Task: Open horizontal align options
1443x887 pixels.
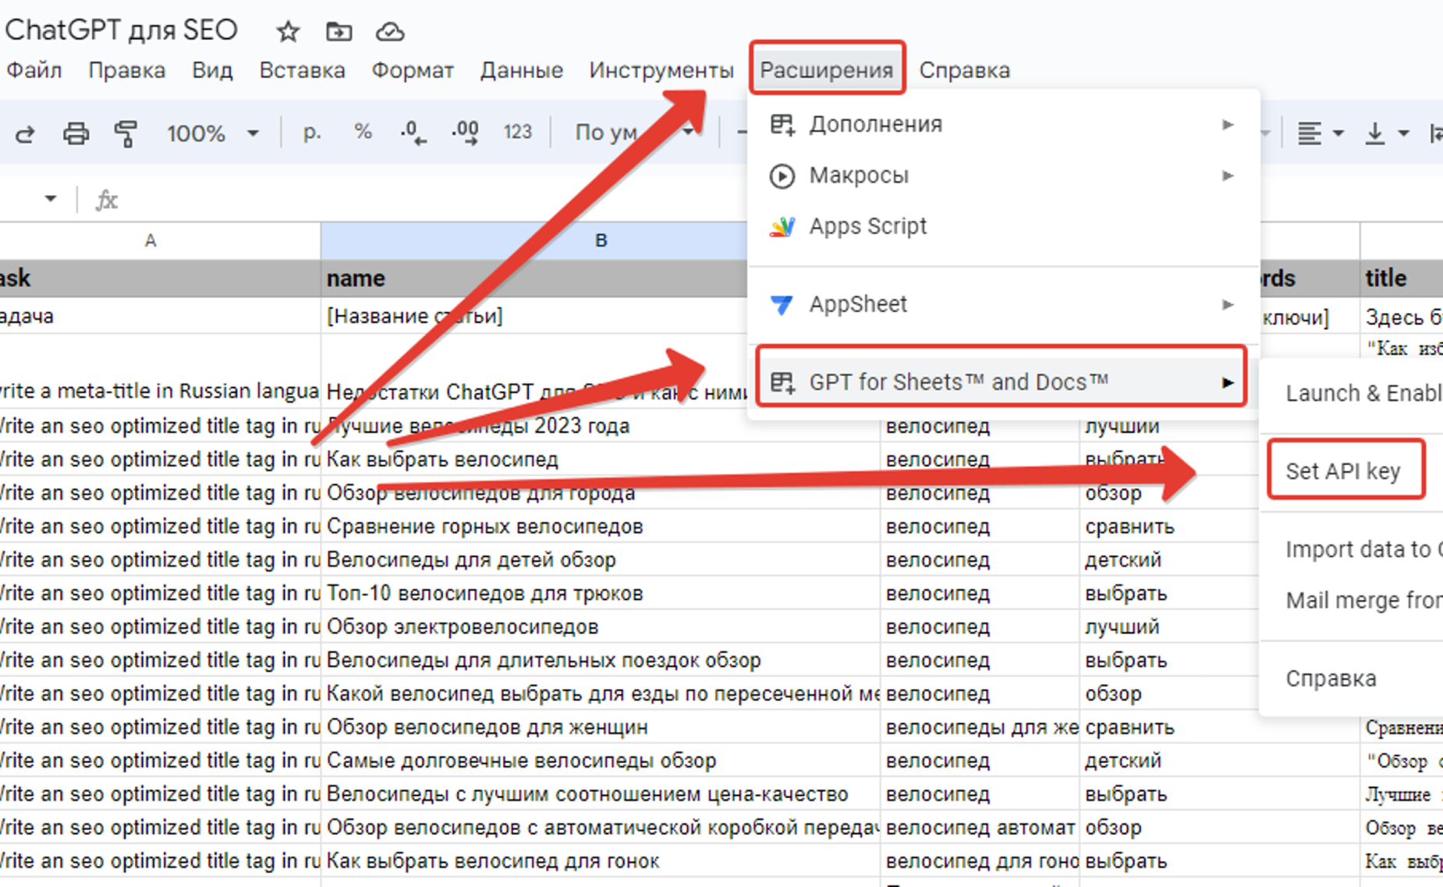Action: click(1319, 133)
